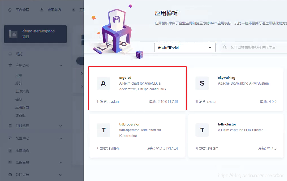287x181 pixels.
Task: Open the argo-cd template title
Action: click(x=126, y=78)
